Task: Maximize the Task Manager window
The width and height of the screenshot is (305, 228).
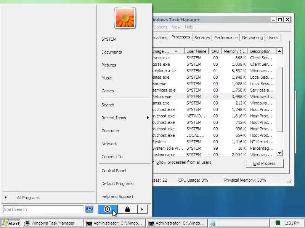Action: 280,20
